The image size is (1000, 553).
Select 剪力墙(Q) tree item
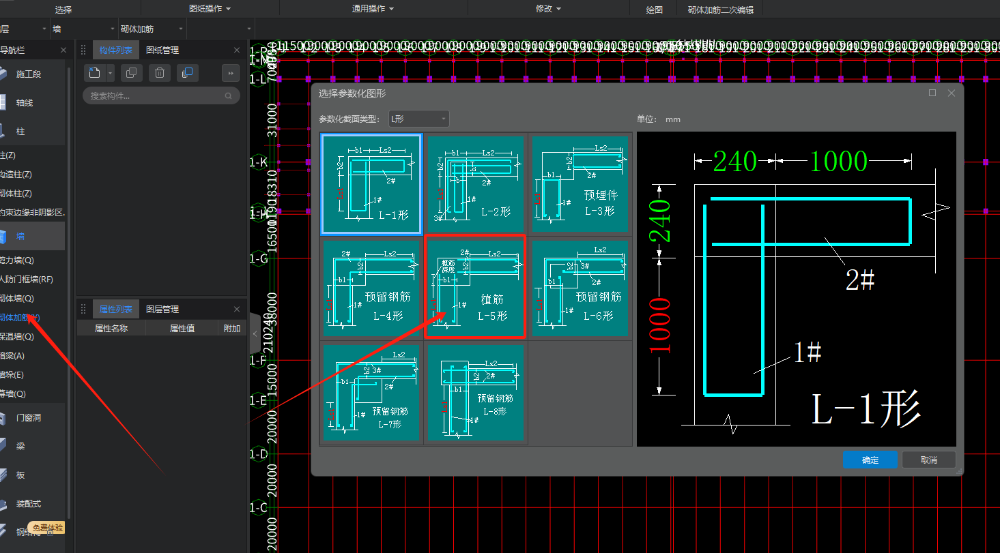[17, 260]
